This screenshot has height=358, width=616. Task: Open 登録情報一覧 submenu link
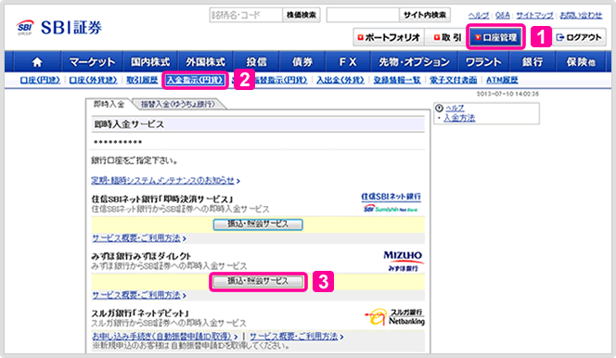pos(397,80)
